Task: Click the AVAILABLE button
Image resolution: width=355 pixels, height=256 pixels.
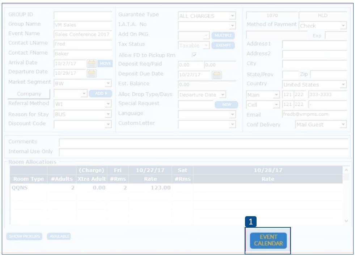Action: (59, 236)
